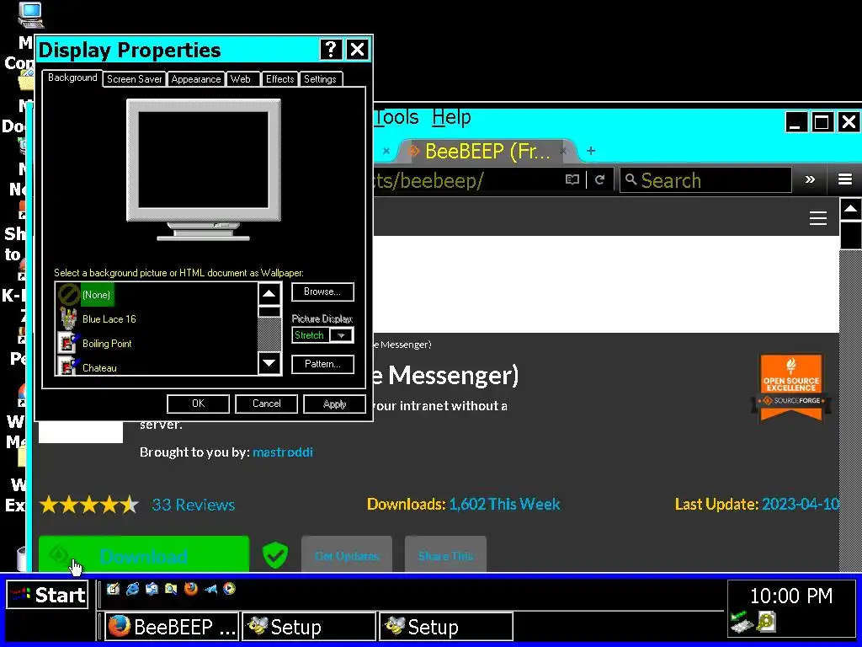This screenshot has width=862, height=647.
Task: Reload the page with the refresh icon
Action: coord(599,180)
